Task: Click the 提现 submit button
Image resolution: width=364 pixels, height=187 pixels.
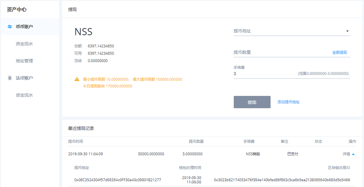Action: tap(252, 102)
